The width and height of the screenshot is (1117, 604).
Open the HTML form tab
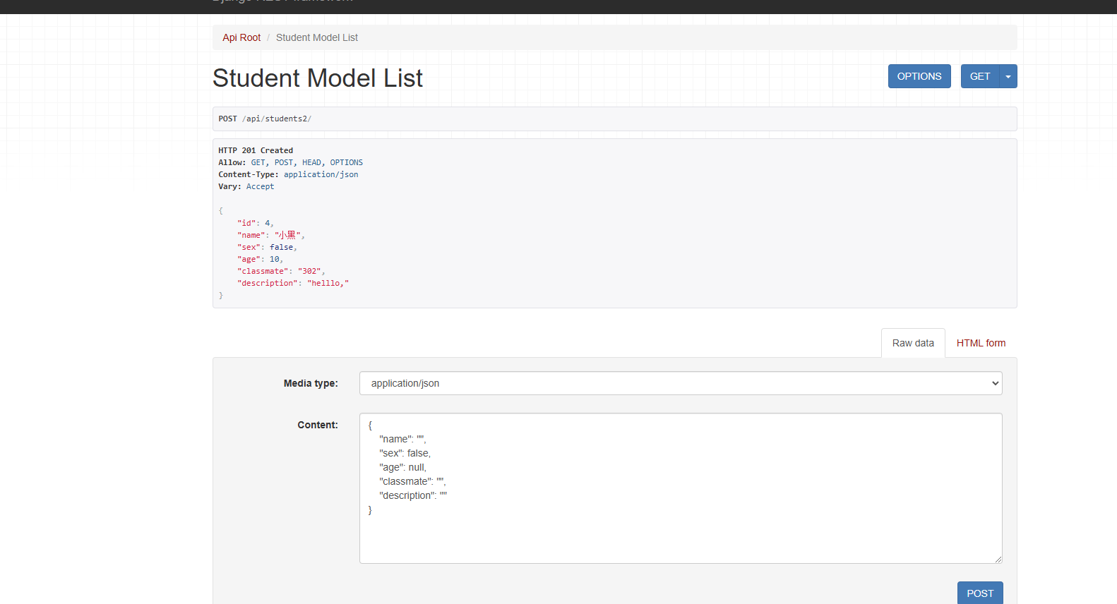[x=981, y=343]
